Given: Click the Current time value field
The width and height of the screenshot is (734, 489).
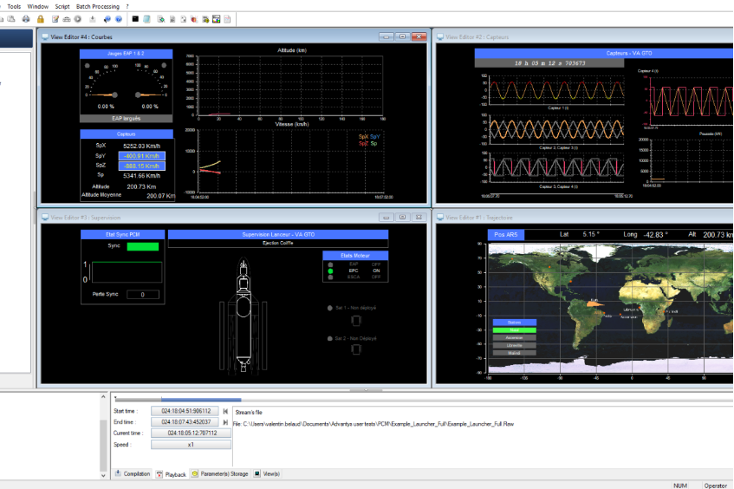Looking at the screenshot, I should click(x=191, y=433).
